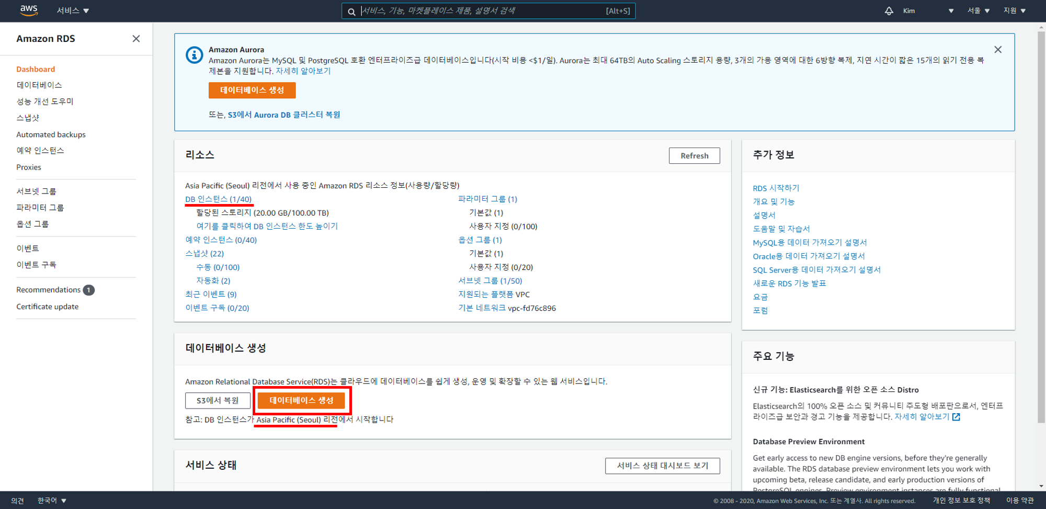Click the Recommendations count badge
The image size is (1046, 509).
(x=89, y=290)
